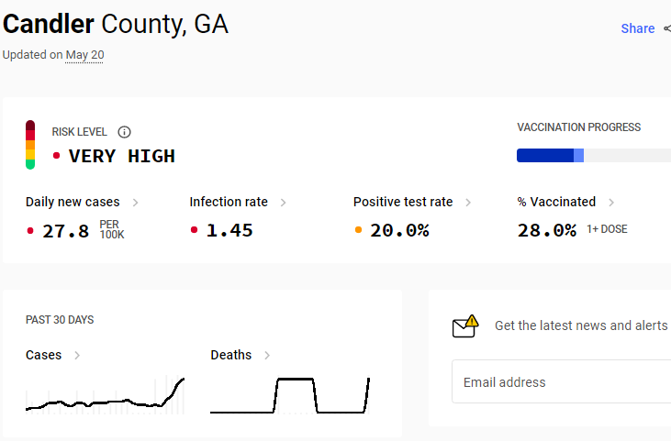Click the envelope alert icon
Viewport: 671px width, 441px height.
coord(465,326)
